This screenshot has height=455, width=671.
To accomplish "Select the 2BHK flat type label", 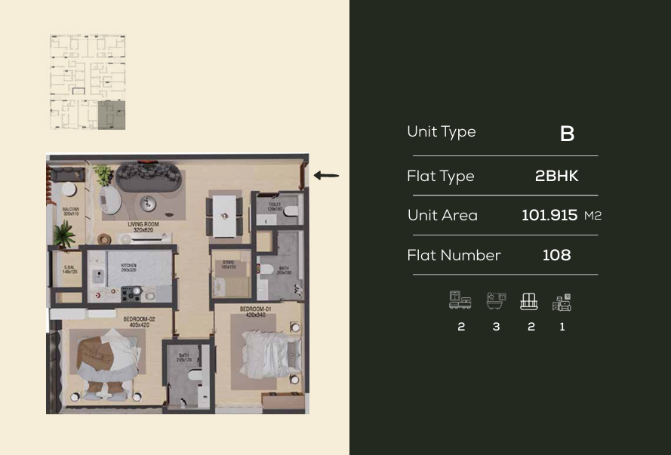I will (x=558, y=176).
